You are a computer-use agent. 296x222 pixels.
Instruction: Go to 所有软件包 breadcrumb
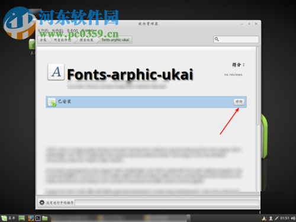(x=63, y=40)
